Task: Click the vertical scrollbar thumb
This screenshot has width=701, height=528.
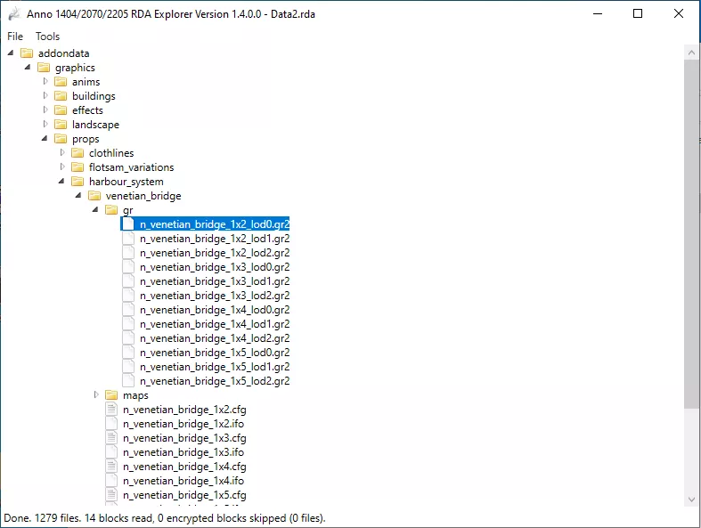Action: 691,233
